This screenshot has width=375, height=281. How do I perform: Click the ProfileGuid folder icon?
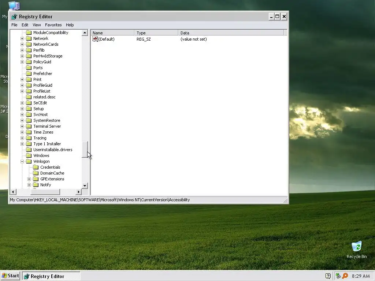(29, 85)
